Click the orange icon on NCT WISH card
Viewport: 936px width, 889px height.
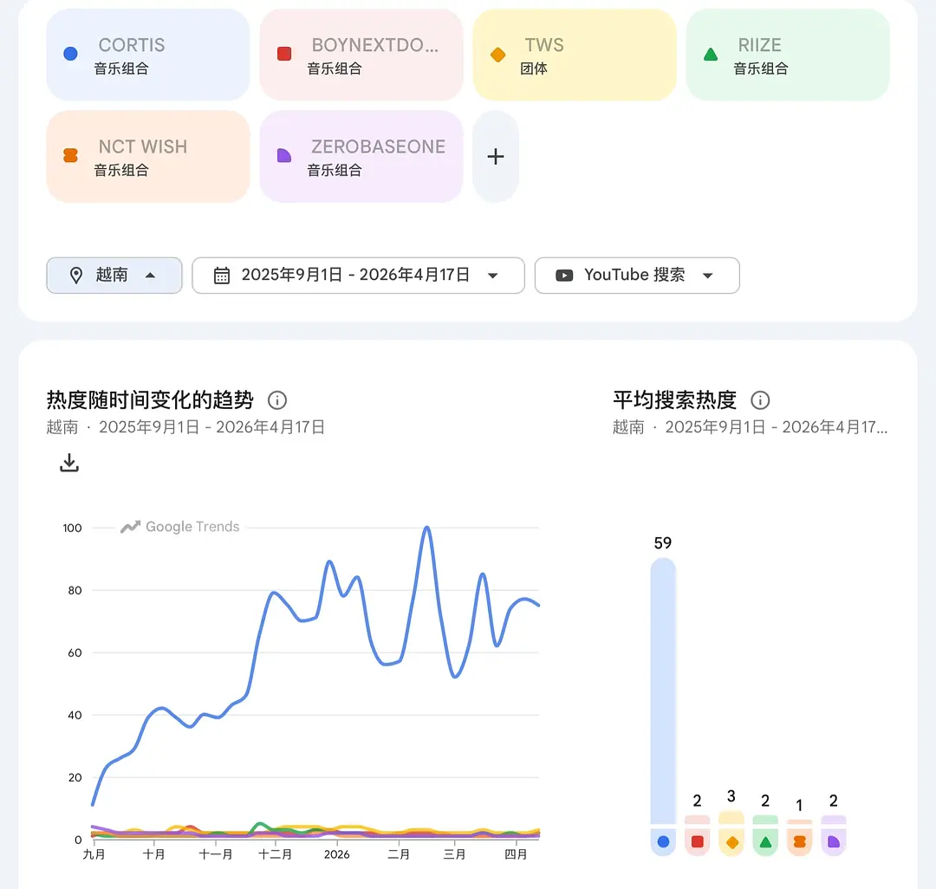(x=70, y=156)
